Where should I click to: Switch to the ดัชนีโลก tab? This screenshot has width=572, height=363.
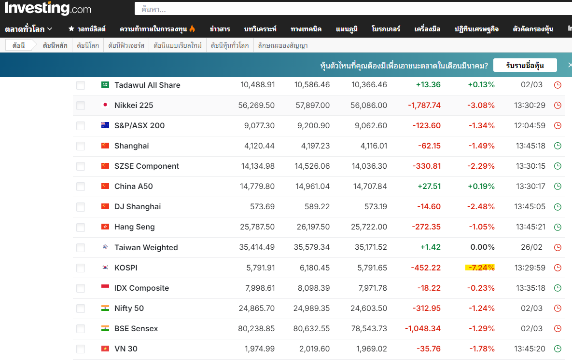coord(88,45)
